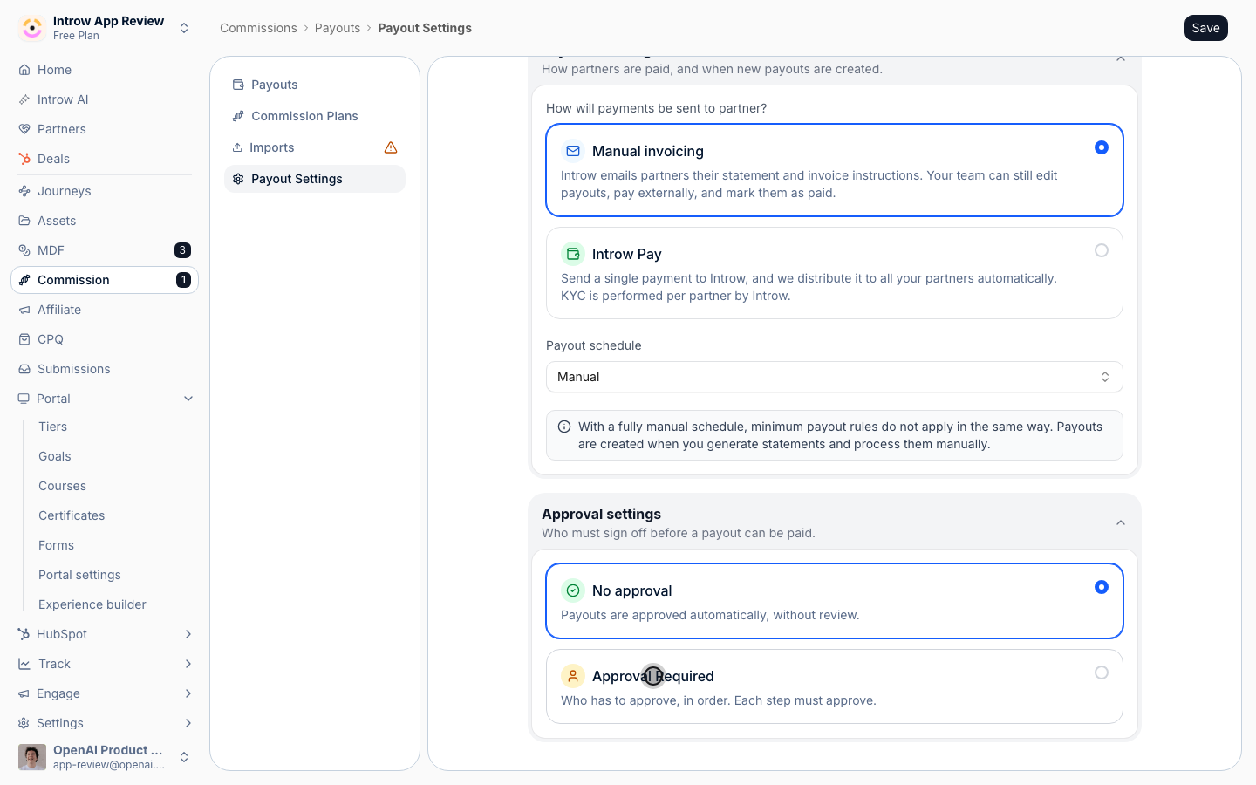Click the Commissions breadcrumb link

click(x=258, y=28)
